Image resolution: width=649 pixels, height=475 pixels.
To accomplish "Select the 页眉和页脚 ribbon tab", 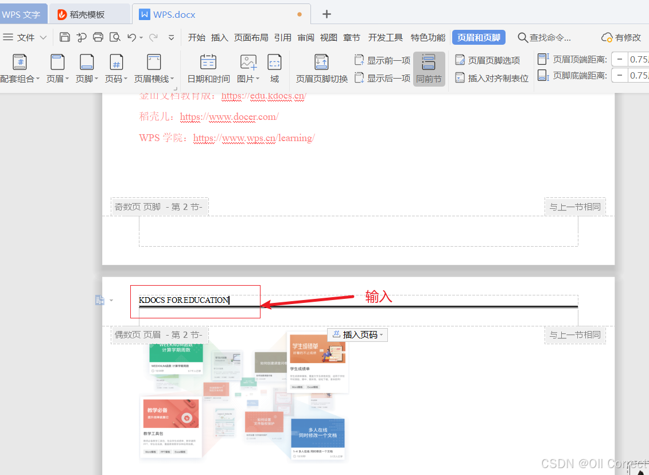I will [479, 38].
